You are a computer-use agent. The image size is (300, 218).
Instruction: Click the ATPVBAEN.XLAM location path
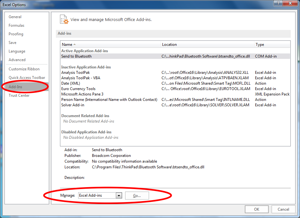[205, 78]
